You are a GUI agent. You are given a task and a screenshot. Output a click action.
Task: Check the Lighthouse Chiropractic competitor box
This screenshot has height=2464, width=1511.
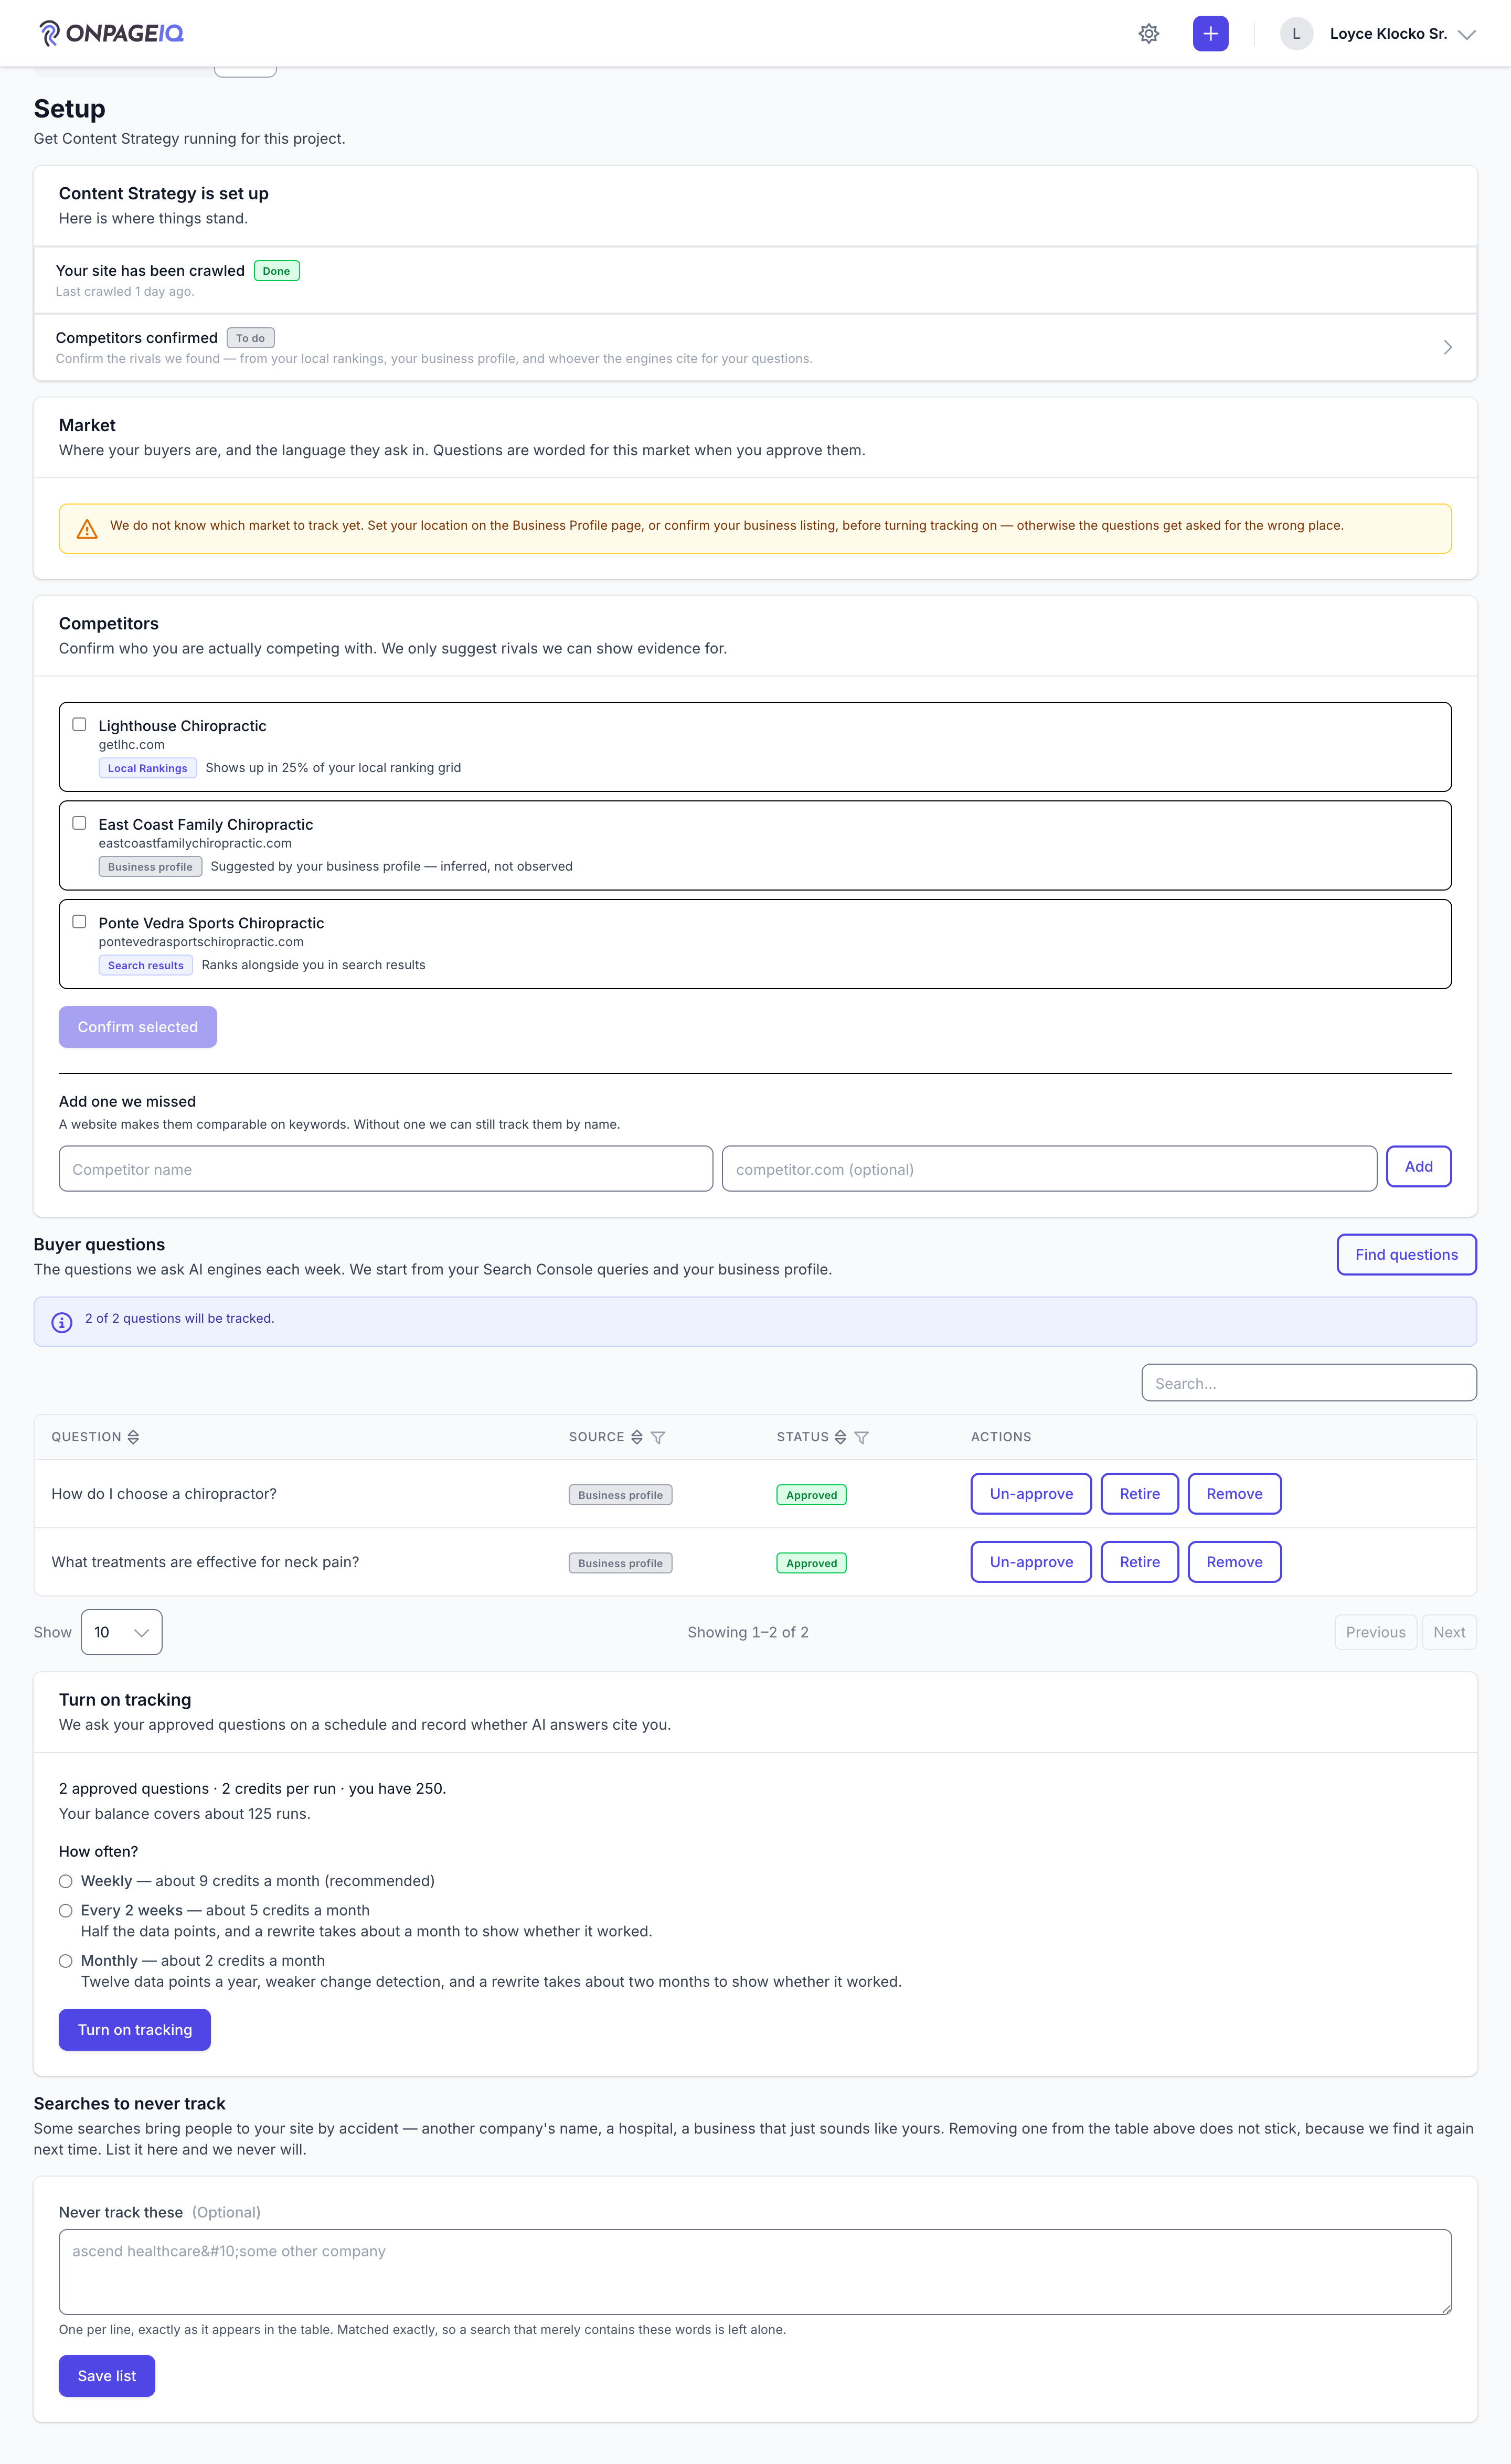(x=79, y=725)
